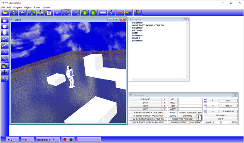
Task: Select the zoom out magnifier tool
Action: (x=76, y=13)
